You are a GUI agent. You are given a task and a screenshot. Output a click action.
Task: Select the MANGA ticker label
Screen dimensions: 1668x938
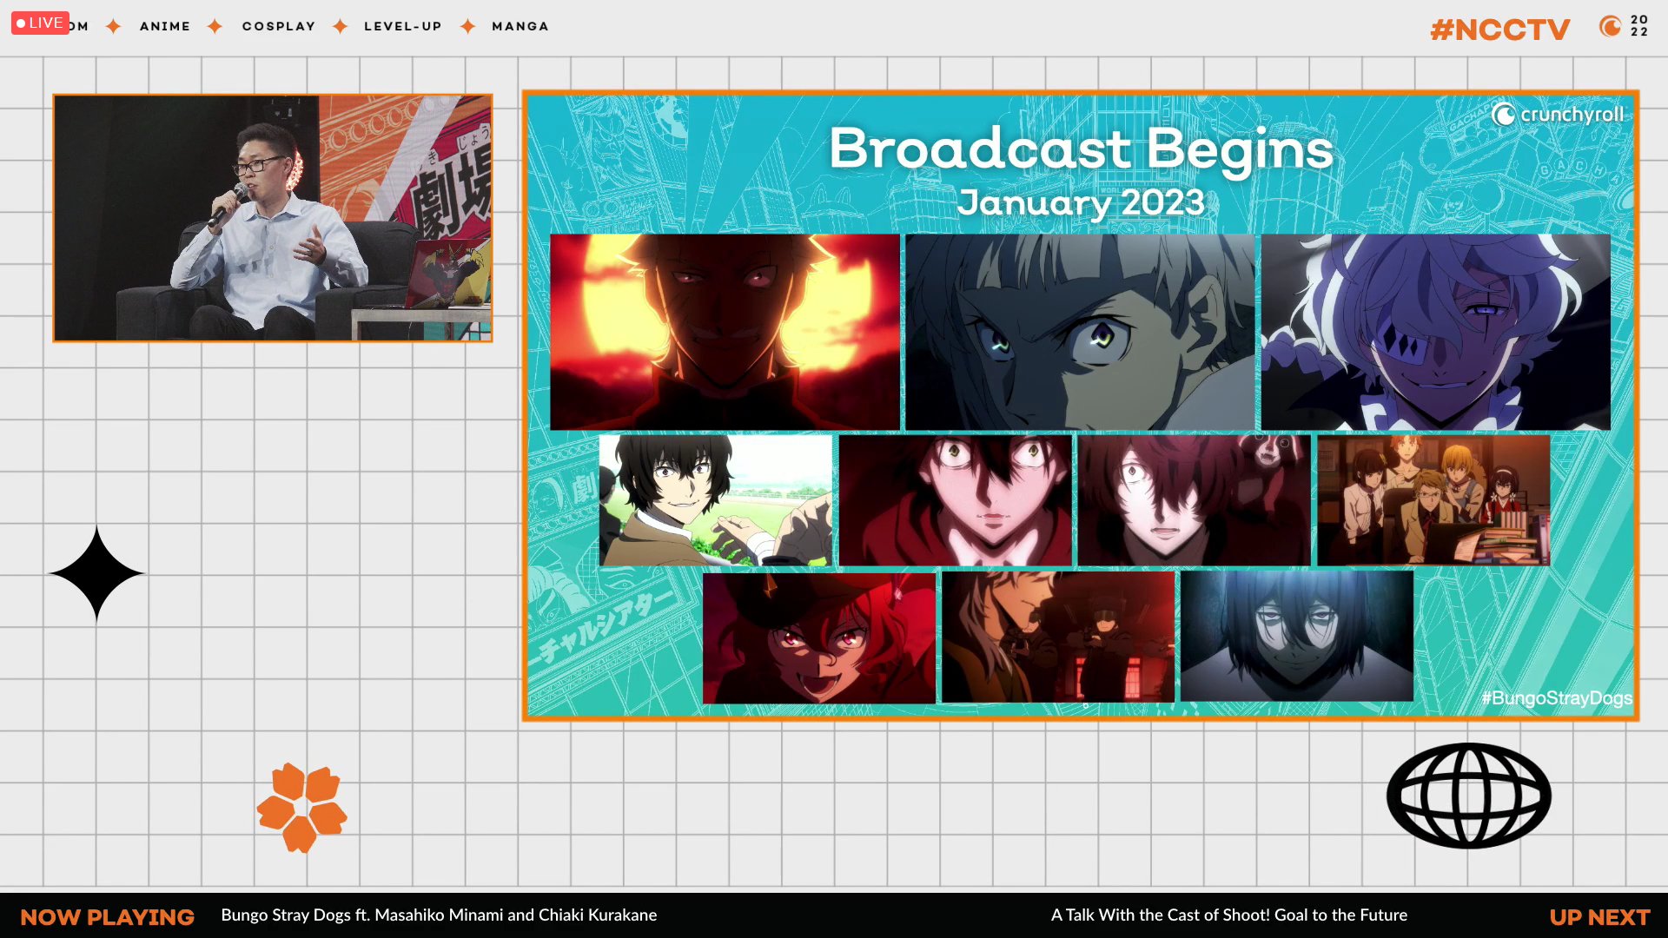[520, 26]
